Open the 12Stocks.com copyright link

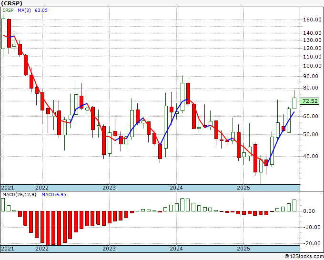tap(304, 257)
